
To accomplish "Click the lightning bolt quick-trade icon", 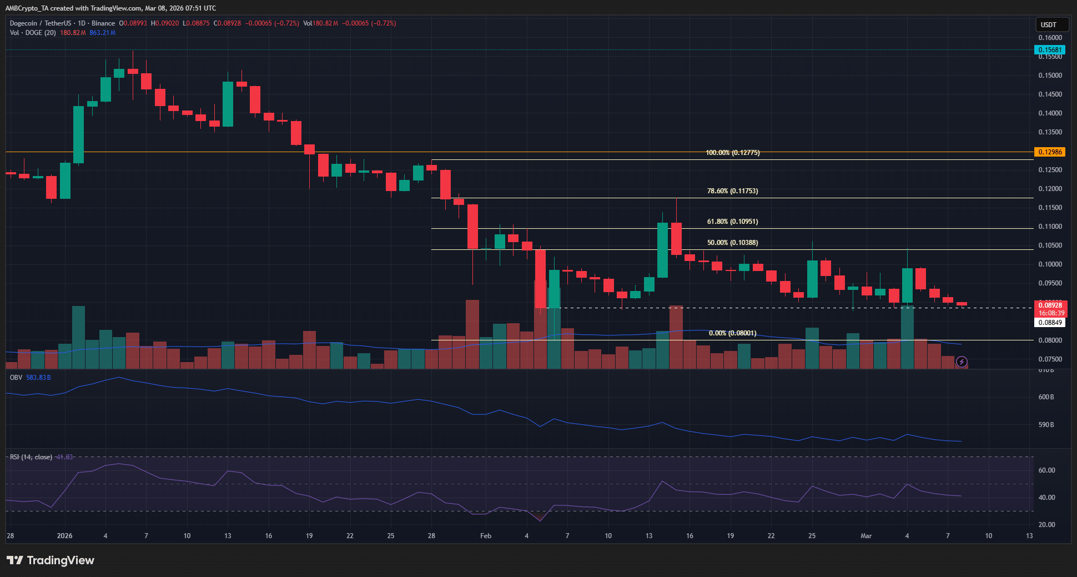I will tap(962, 363).
